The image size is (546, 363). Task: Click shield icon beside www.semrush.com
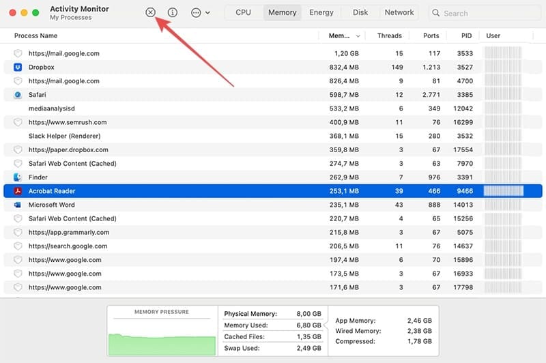18,122
